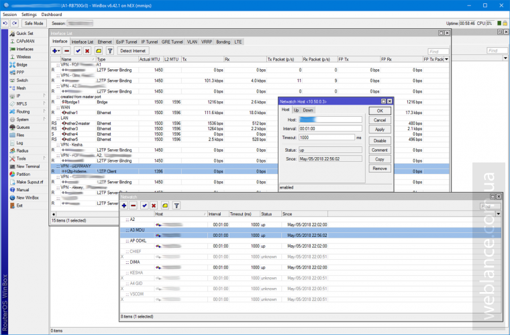Open Radius menu
510x335 pixels.
point(22,150)
